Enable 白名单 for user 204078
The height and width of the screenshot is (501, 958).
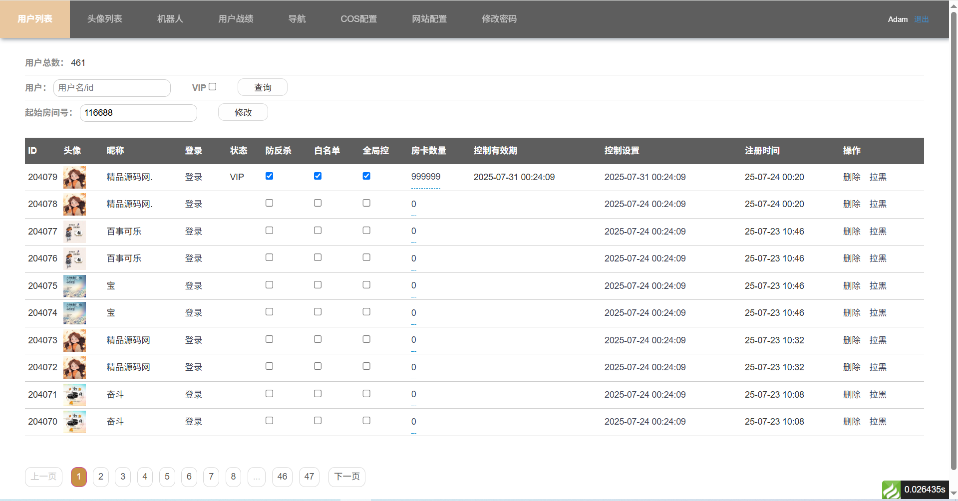click(x=318, y=203)
